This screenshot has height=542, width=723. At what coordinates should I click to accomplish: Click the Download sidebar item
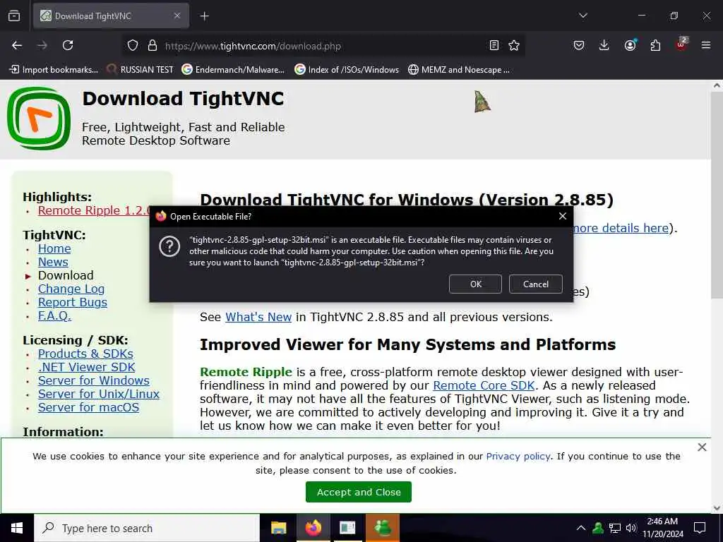(66, 276)
